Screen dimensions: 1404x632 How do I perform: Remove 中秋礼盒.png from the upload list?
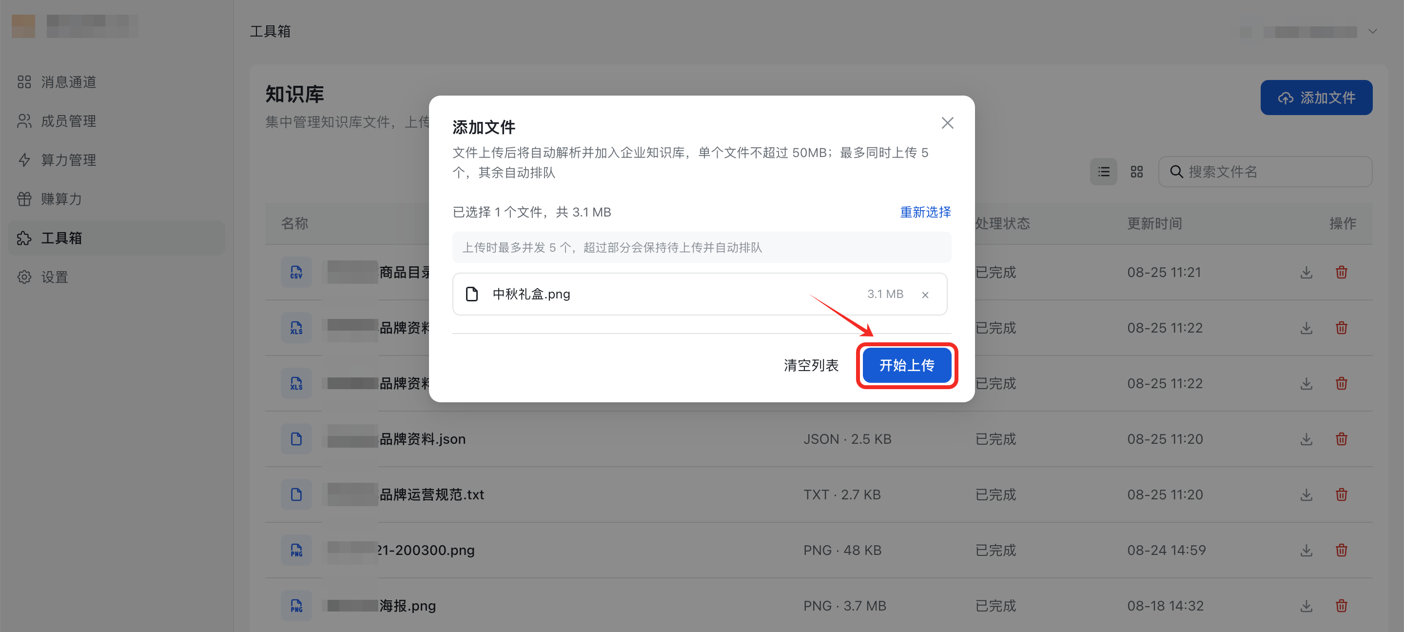925,295
